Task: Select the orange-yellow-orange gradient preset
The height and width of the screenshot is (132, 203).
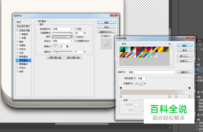Action: pos(160,49)
